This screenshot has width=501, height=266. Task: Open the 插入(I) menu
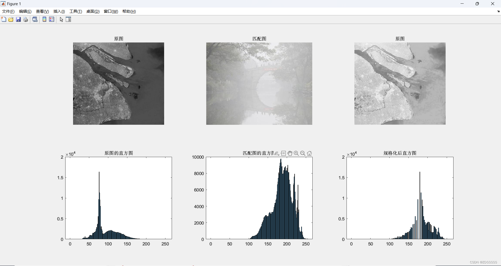pos(59,11)
